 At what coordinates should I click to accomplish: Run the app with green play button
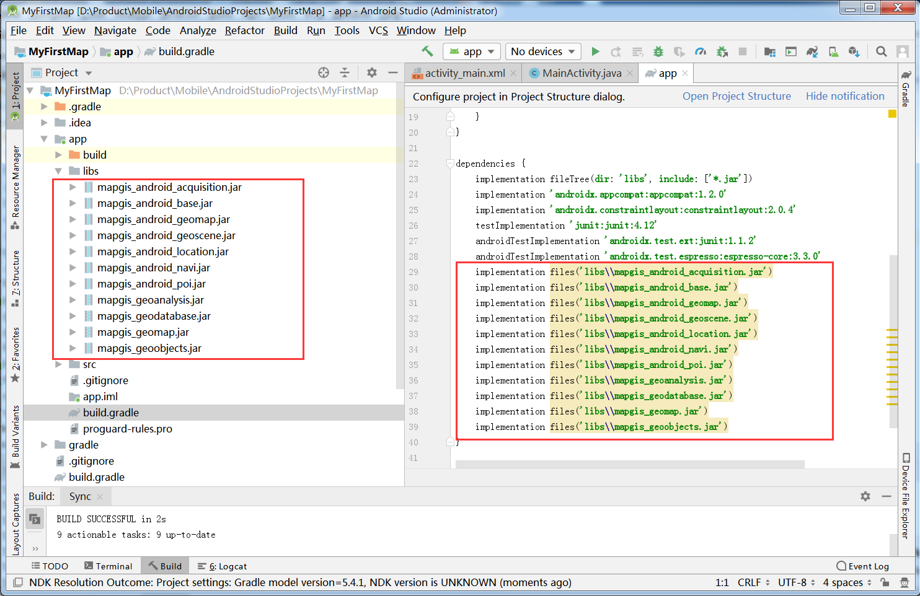pyautogui.click(x=595, y=51)
